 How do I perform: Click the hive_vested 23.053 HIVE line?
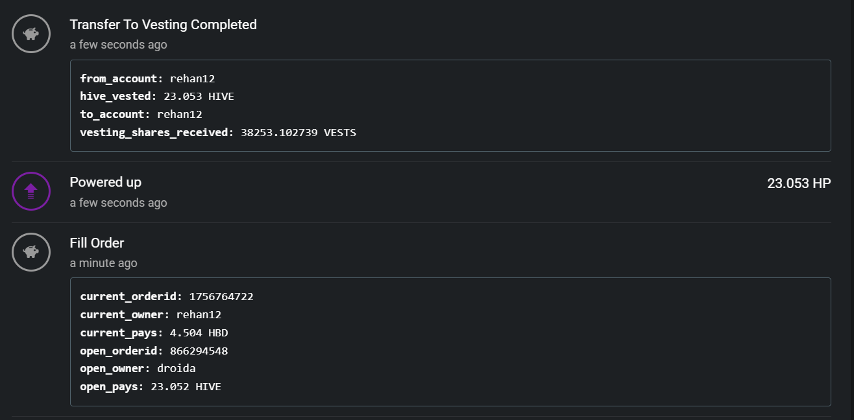click(x=156, y=97)
